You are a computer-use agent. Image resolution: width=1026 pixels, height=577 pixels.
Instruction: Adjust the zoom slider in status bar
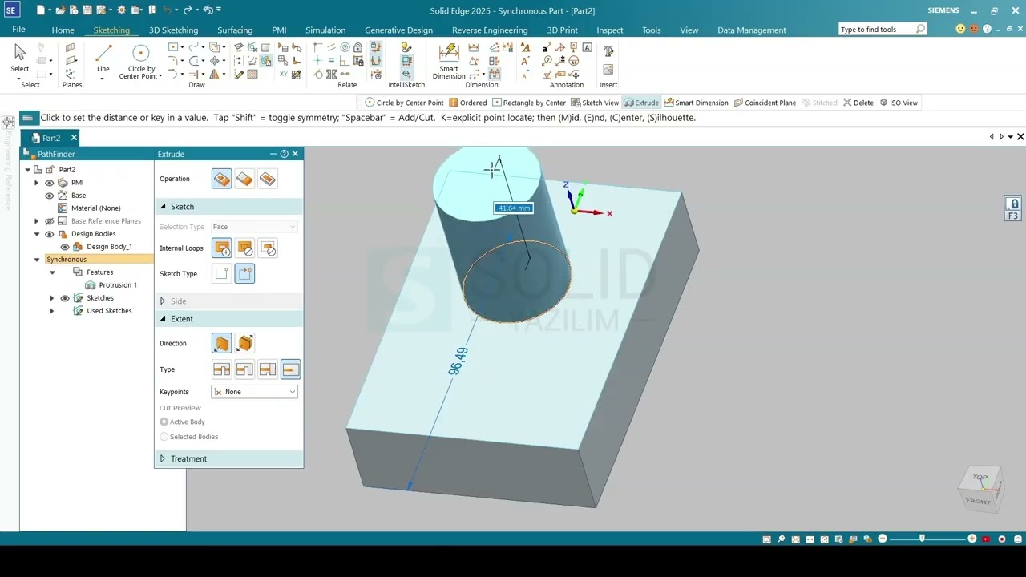point(922,539)
